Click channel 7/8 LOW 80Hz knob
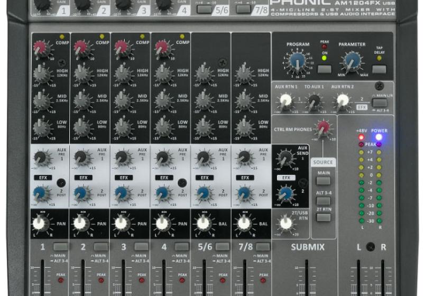Screen dimensions: 423x296 tap(243, 127)
